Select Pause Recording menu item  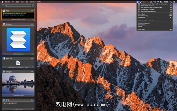coord(155,16)
